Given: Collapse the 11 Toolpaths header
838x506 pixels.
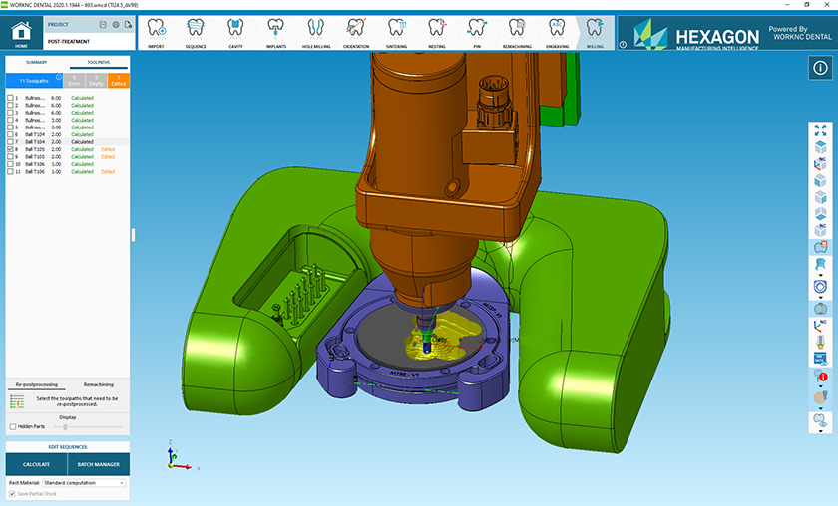Looking at the screenshot, I should 59,77.
